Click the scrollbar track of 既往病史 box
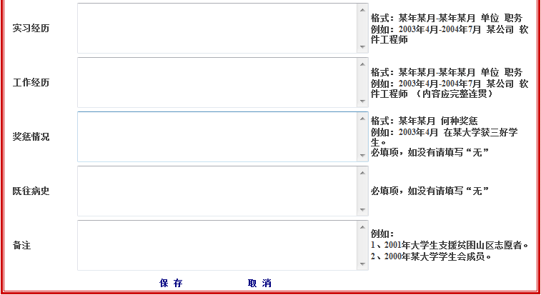Viewport: 541px width, 295px height. pyautogui.click(x=362, y=191)
